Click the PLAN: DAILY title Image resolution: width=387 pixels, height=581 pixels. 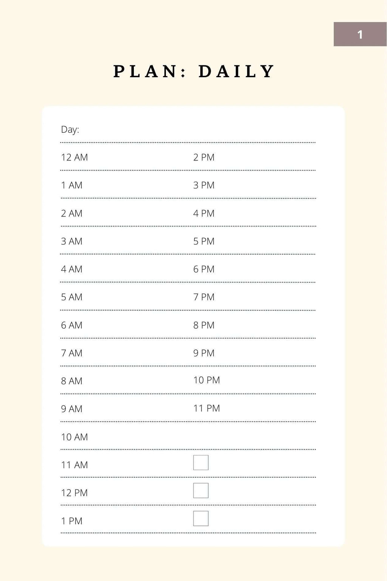pos(194,71)
